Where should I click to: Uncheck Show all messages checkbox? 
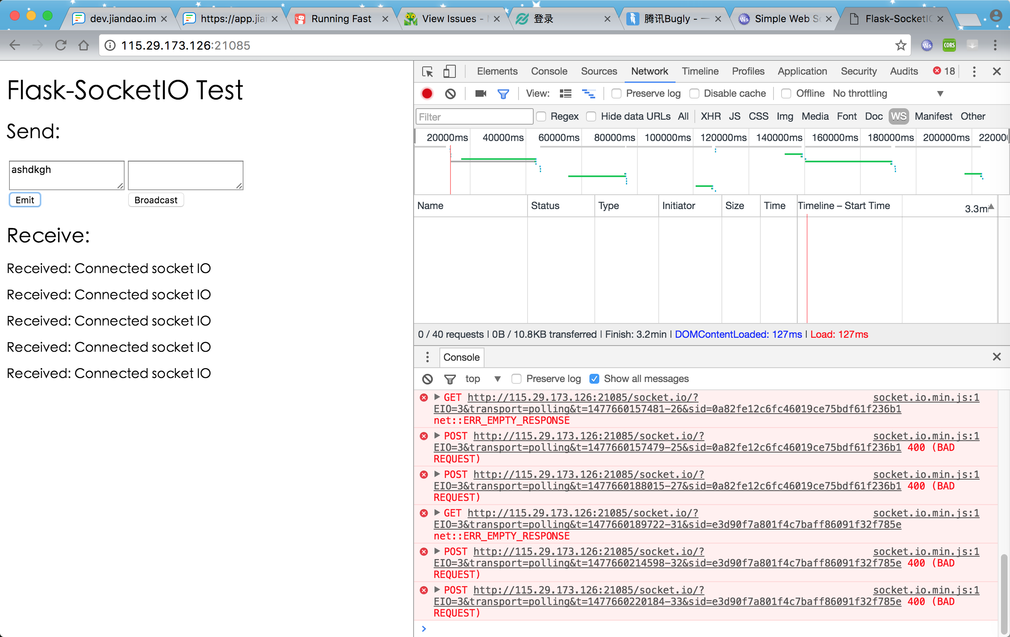tap(594, 379)
